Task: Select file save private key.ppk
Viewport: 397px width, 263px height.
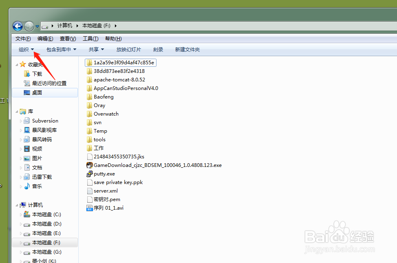Action: coord(115,182)
